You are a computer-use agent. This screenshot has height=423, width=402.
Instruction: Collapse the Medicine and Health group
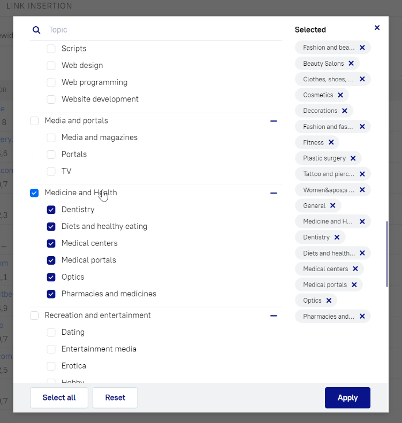click(274, 193)
